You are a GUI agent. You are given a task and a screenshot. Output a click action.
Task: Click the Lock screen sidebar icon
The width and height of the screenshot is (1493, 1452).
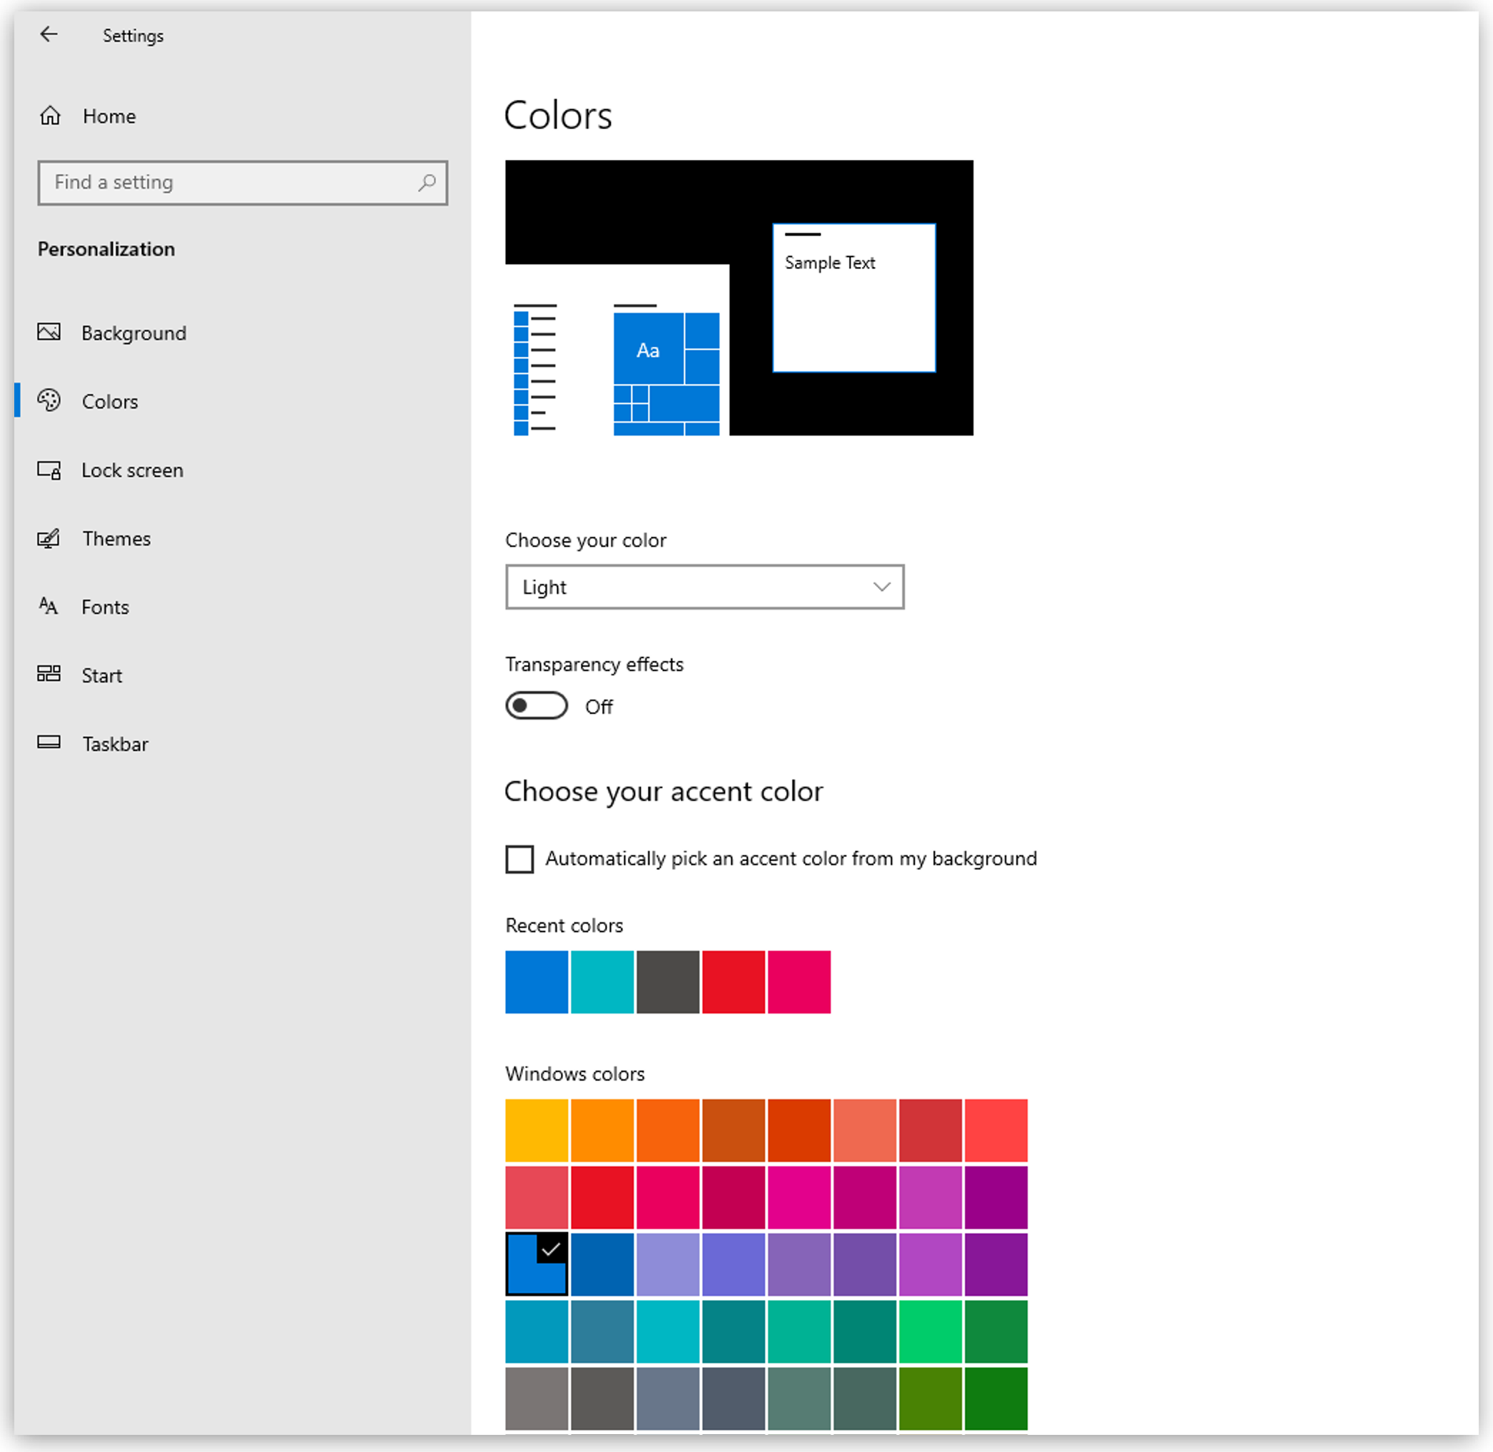point(49,470)
